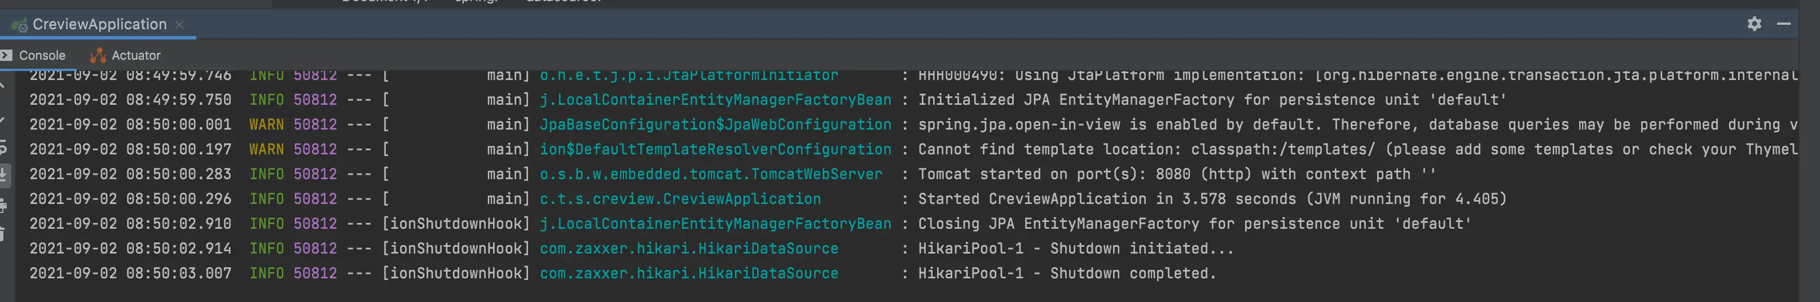Close the CreviewApplication run tab
Viewport: 1820px width, 302px height.
(179, 25)
